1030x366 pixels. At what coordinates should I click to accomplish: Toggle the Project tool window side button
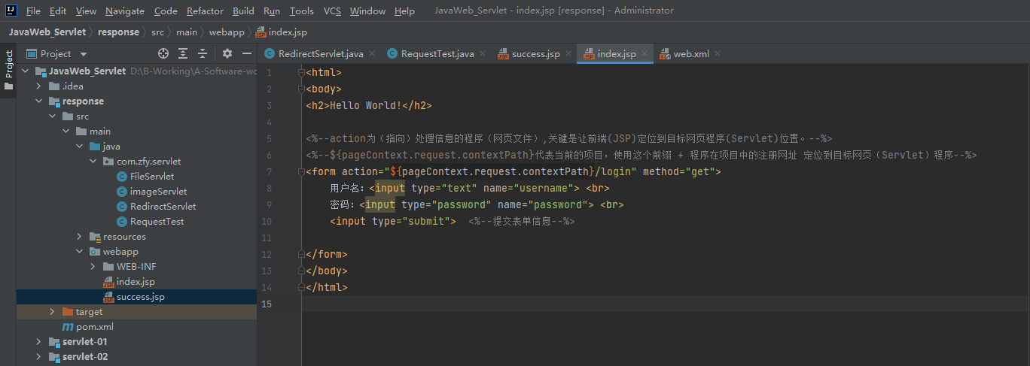(8, 68)
